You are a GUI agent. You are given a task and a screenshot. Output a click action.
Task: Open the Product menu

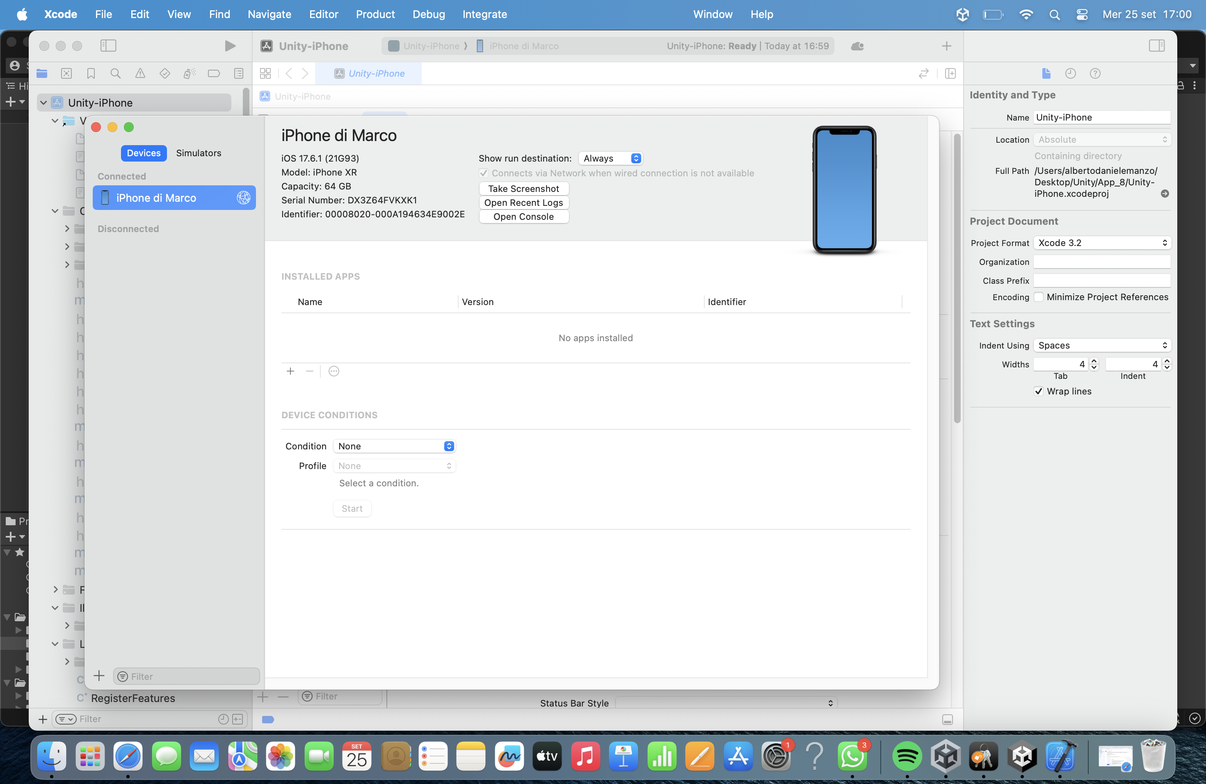coord(375,14)
